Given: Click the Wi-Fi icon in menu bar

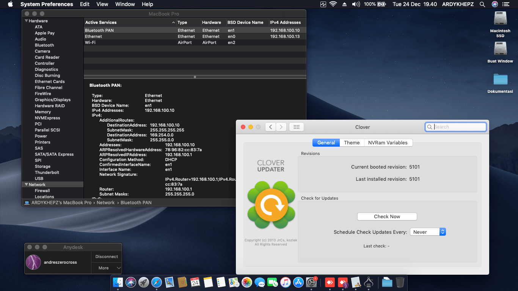Looking at the screenshot, I should (x=333, y=4).
